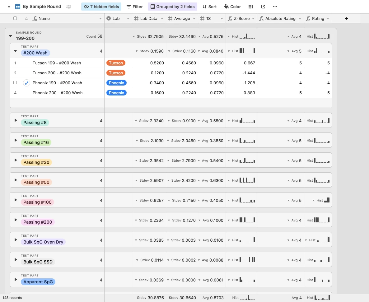Image resolution: width=369 pixels, height=302 pixels.
Task: Click the Lab Data number field icon
Action: tap(136, 18)
